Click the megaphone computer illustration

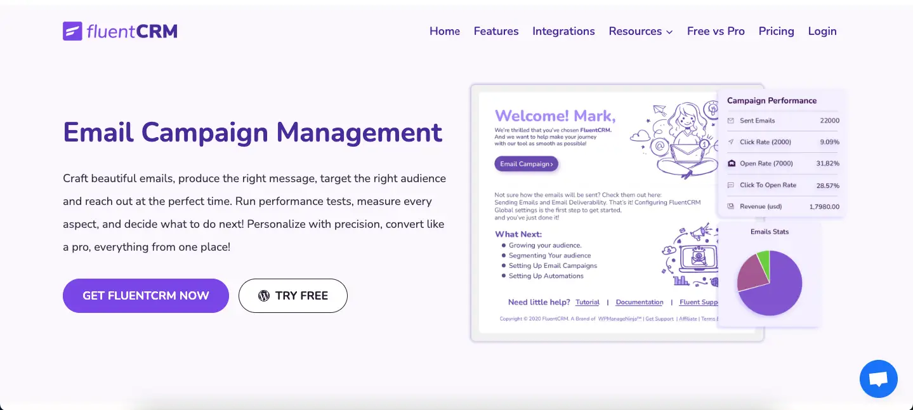(x=690, y=255)
